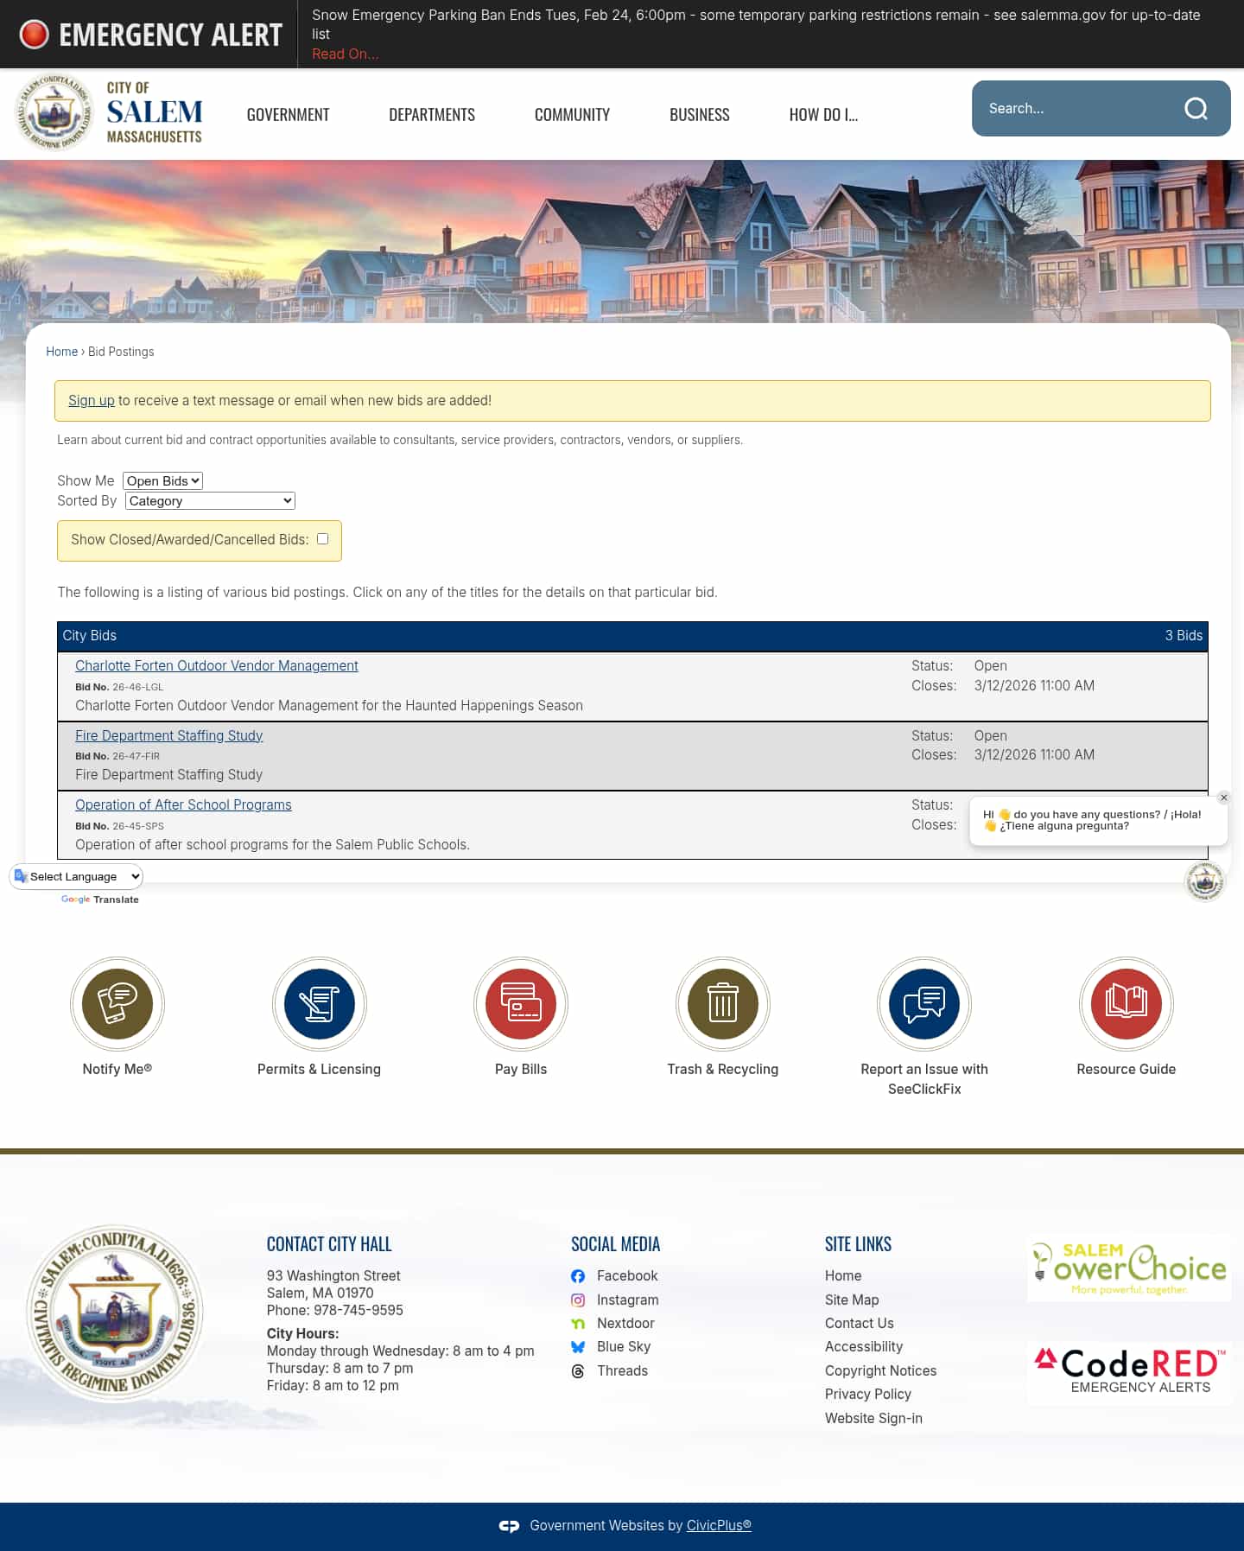Screen dimensions: 1244x1551
Task: Click the Contact Us link
Action: (860, 1324)
